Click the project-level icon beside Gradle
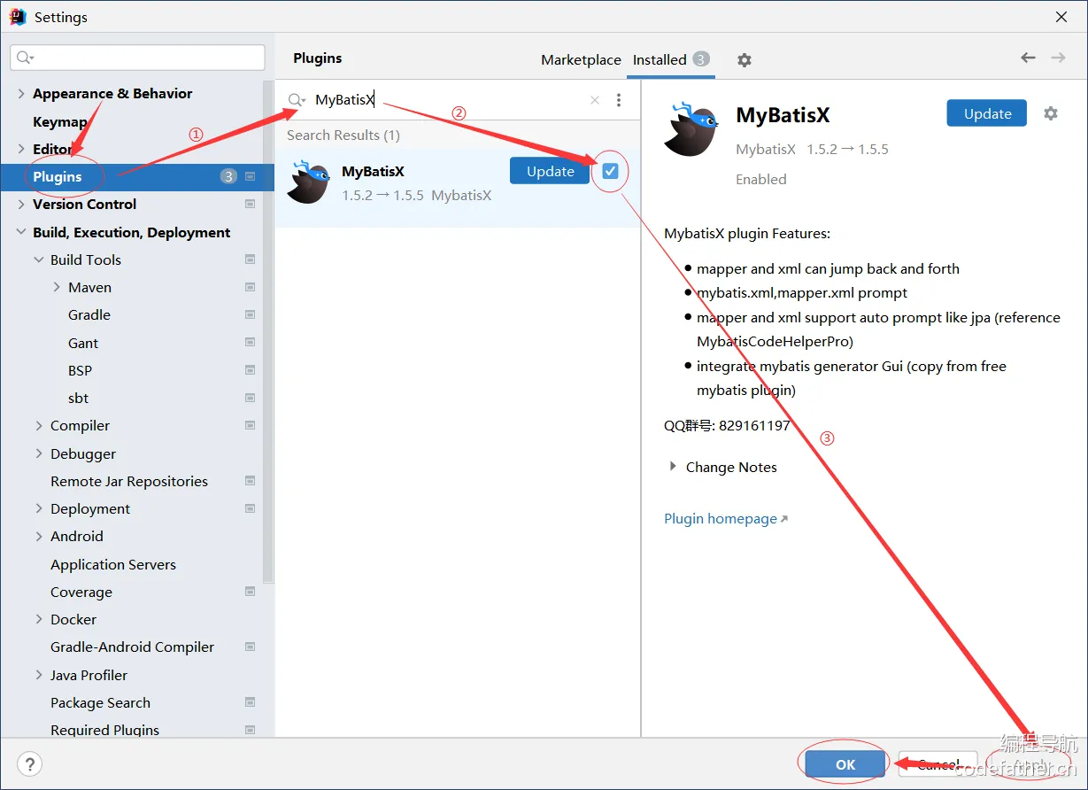Image resolution: width=1088 pixels, height=790 pixels. [x=250, y=314]
